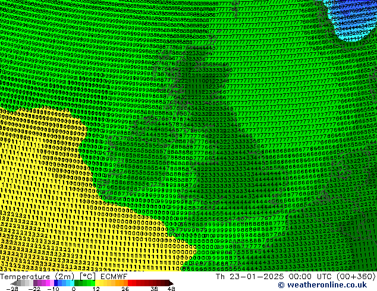Select the grey swatch near -28 on legend
The image size is (377, 291).
(19, 283)
